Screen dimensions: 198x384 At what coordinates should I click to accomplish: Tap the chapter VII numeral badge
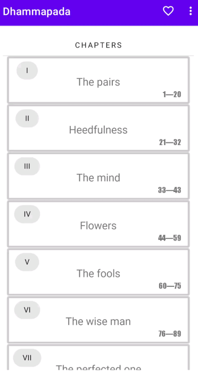[27, 358]
